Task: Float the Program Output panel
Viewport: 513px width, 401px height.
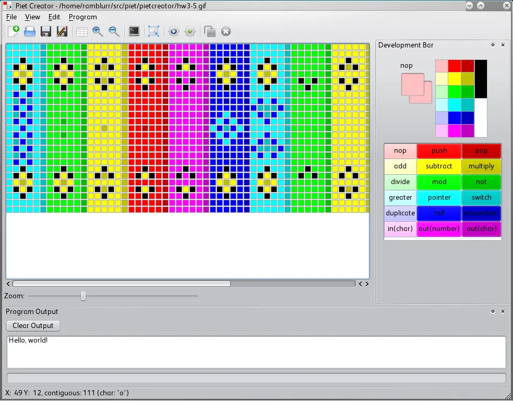Action: click(x=493, y=311)
